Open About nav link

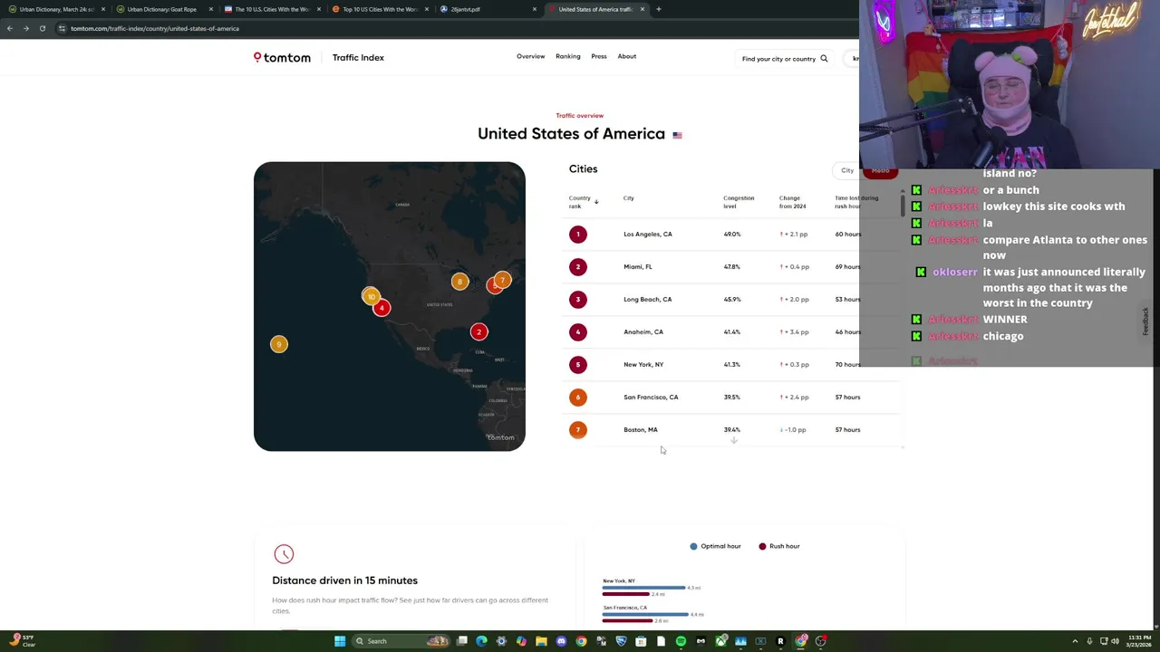click(627, 56)
